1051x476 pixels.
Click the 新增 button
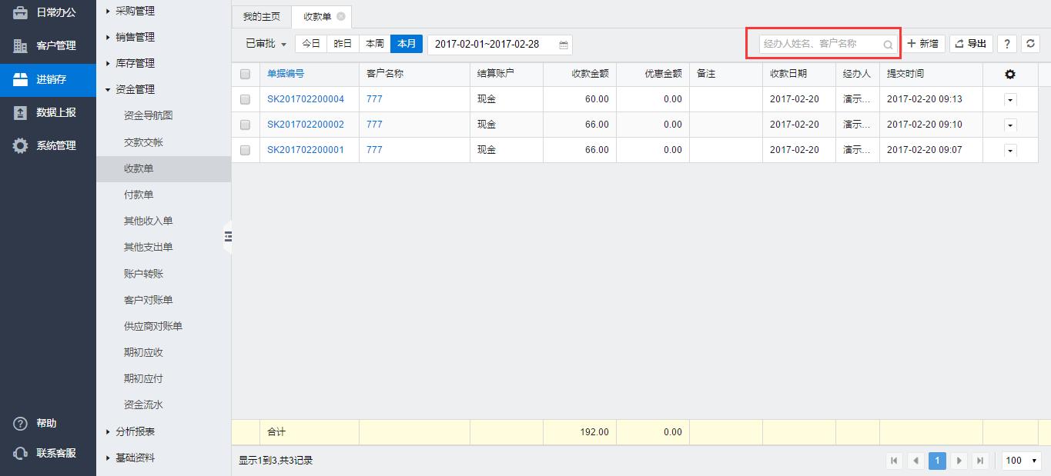click(x=923, y=44)
